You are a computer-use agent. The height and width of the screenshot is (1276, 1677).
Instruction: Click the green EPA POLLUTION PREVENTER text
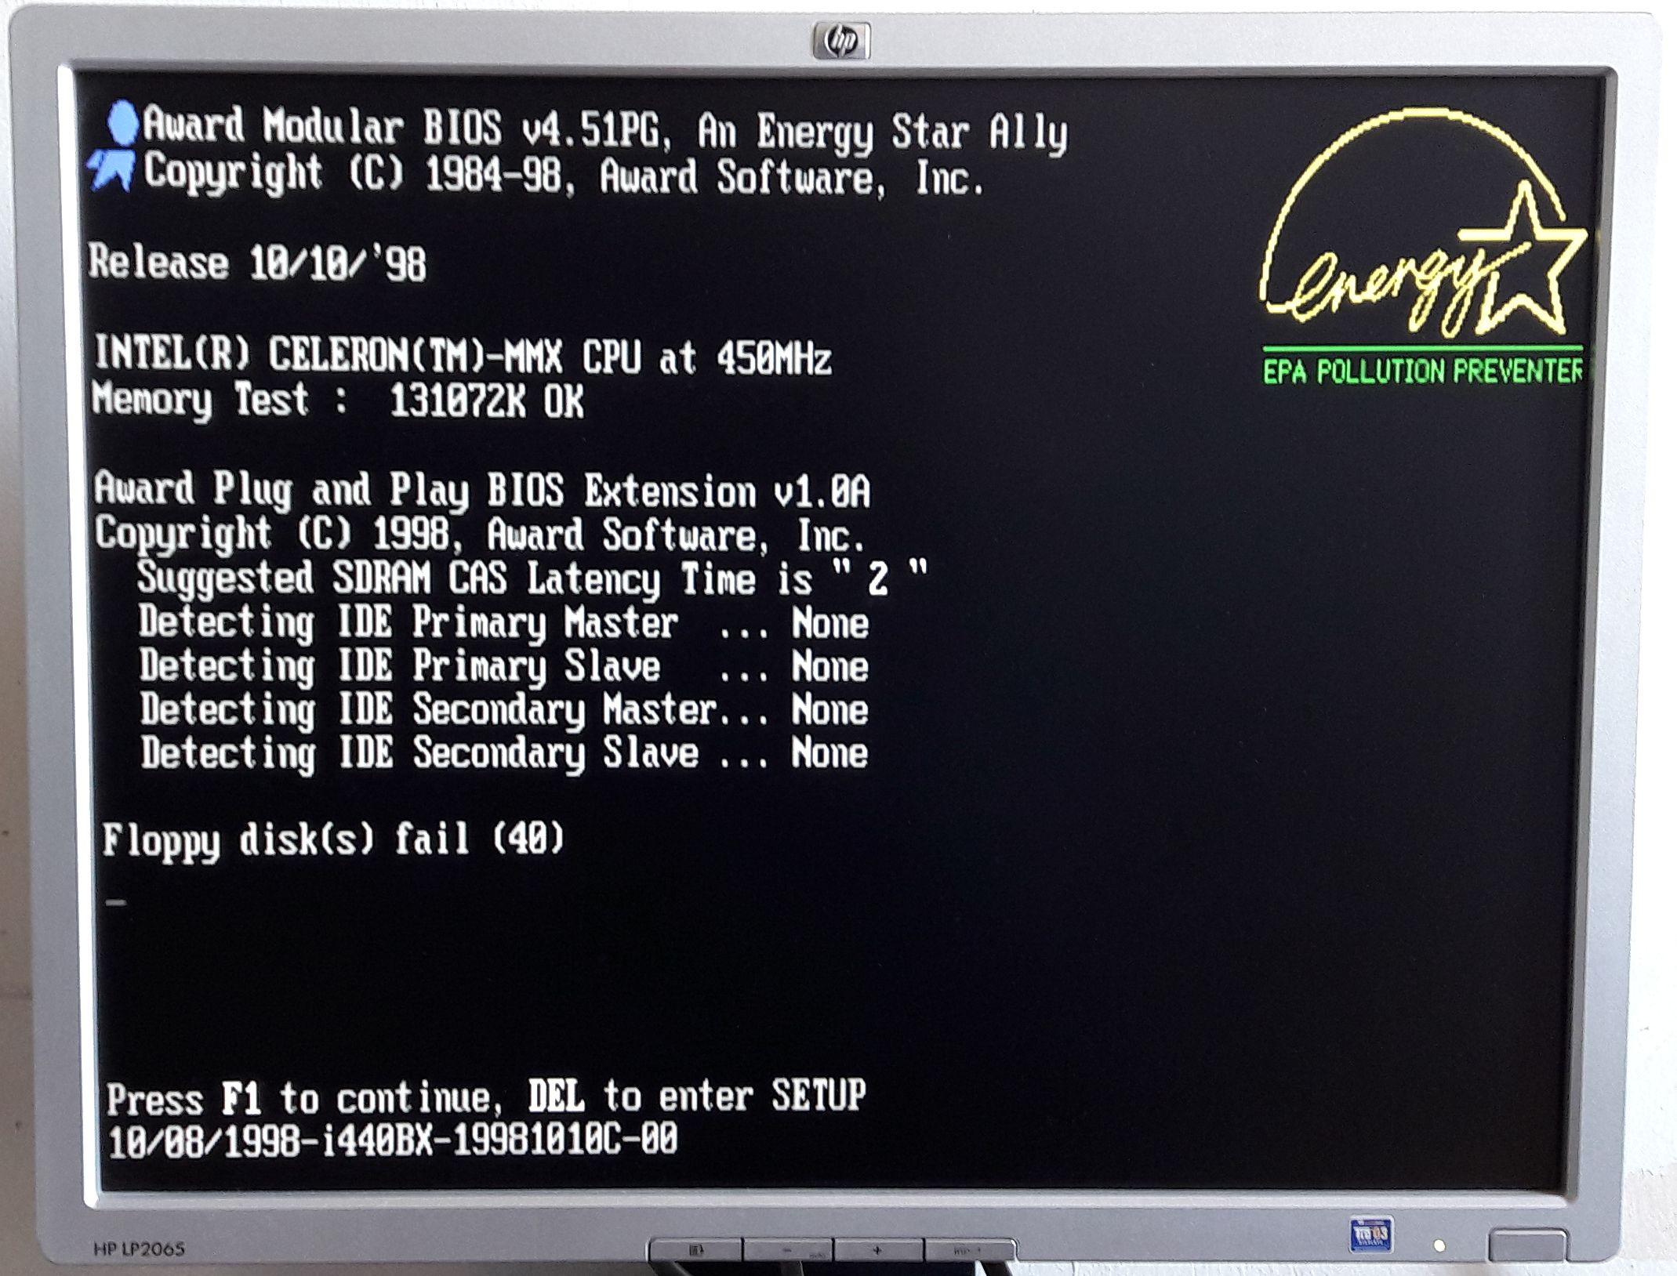coord(1422,371)
